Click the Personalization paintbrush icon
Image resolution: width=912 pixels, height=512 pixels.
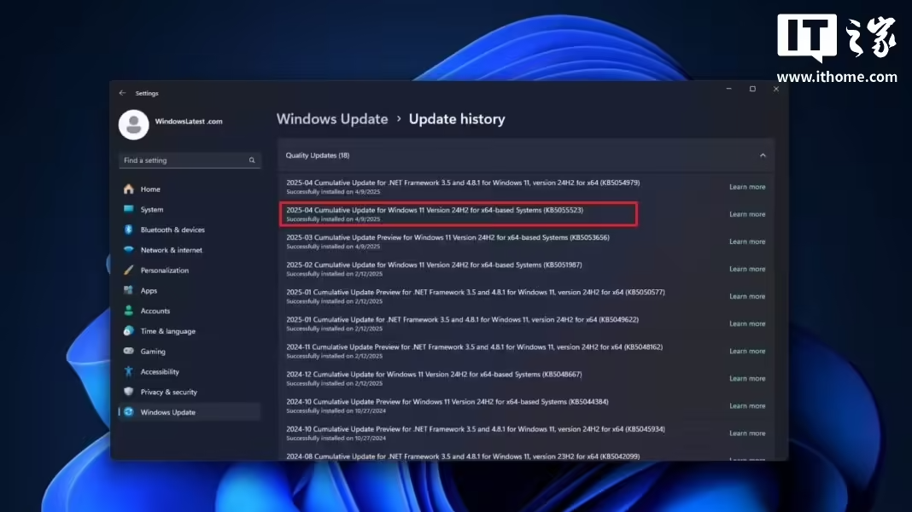(x=128, y=271)
